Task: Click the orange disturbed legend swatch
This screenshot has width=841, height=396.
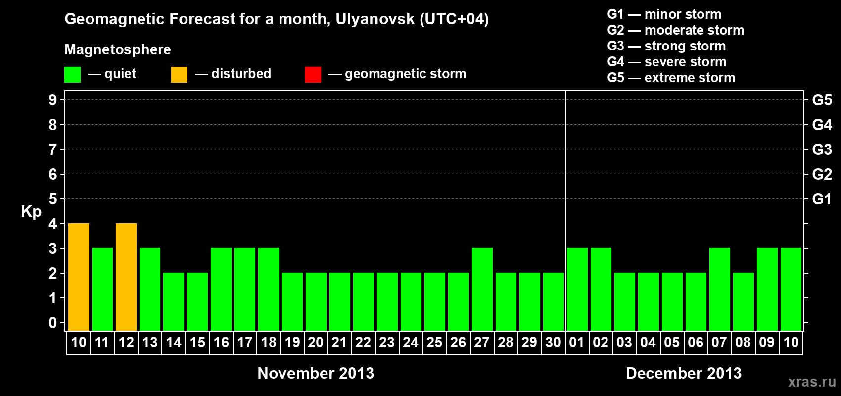Action: 179,75
